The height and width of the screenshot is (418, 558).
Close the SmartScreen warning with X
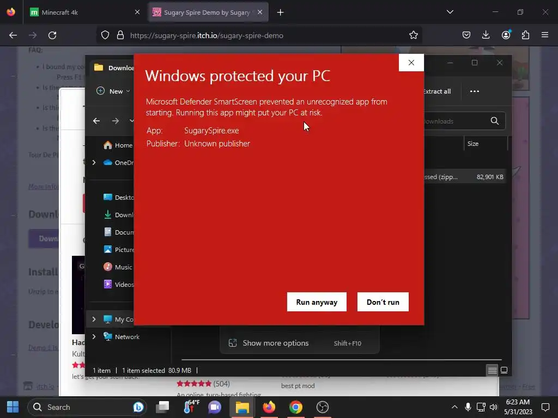click(x=411, y=63)
